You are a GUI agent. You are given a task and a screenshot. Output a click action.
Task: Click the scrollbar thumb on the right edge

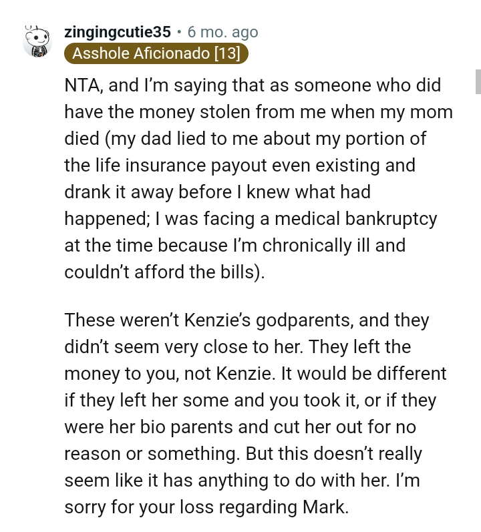coord(478,81)
